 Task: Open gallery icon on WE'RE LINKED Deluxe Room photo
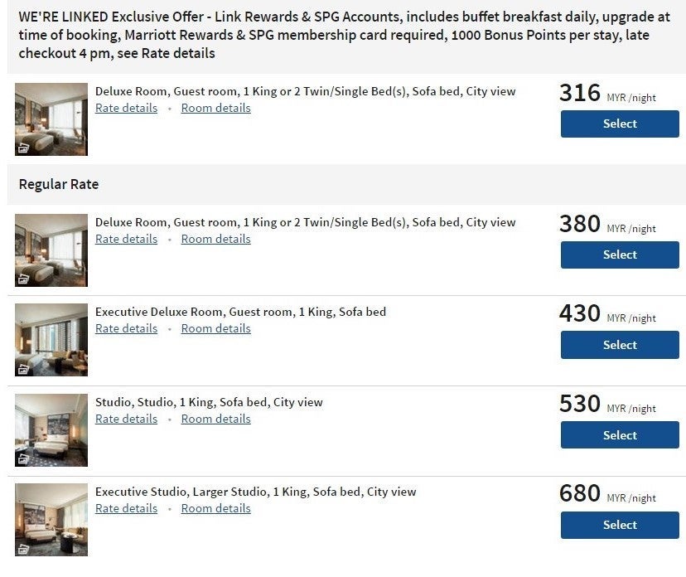(x=23, y=148)
